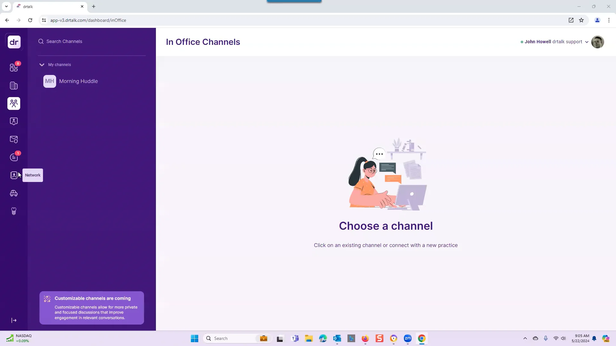Viewport: 616px width, 346px height.
Task: Click the tooth implant icon in sidebar
Action: [x=14, y=211]
